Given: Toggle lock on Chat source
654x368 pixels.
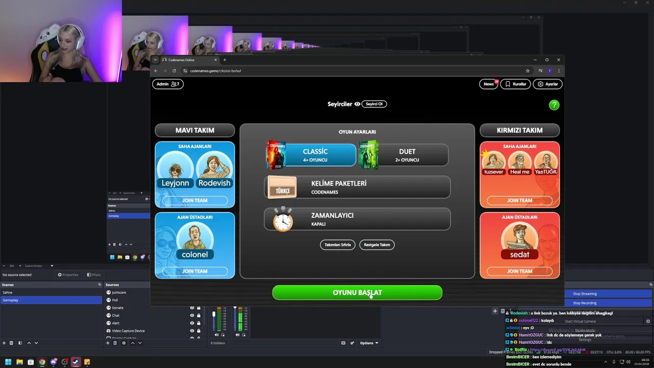Looking at the screenshot, I should pos(199,315).
